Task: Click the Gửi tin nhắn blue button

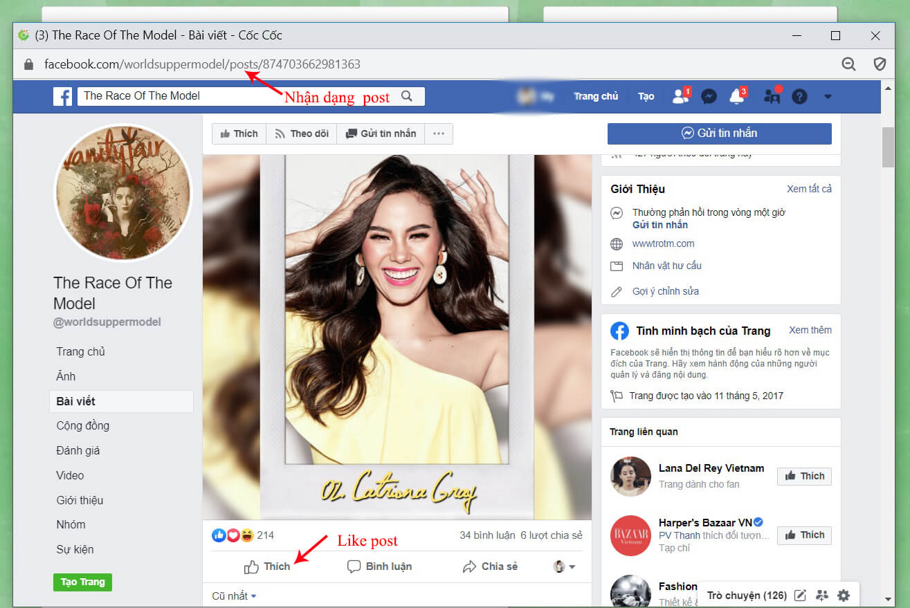Action: tap(720, 133)
